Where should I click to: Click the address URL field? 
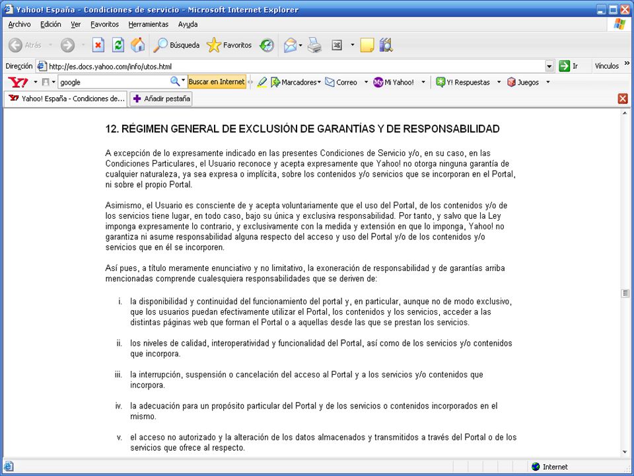296,66
